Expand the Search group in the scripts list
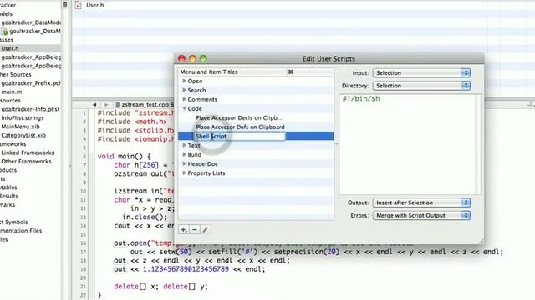 [184, 90]
